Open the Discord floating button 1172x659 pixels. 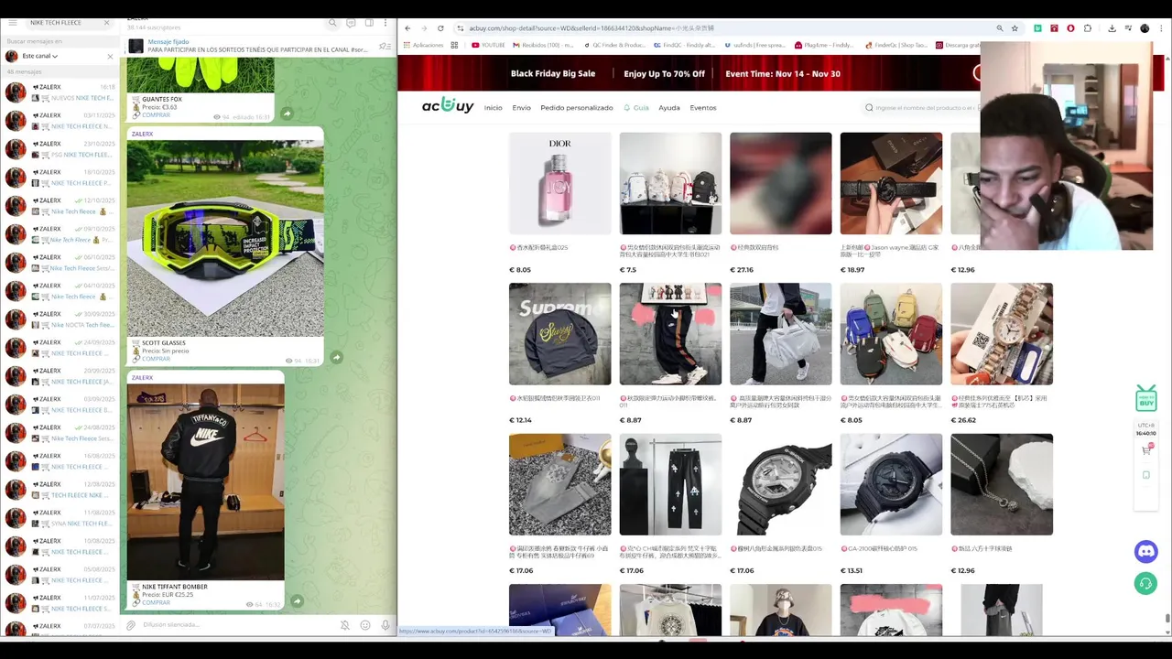coord(1146,551)
